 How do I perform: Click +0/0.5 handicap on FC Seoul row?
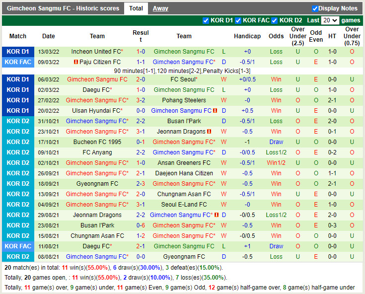(x=247, y=79)
